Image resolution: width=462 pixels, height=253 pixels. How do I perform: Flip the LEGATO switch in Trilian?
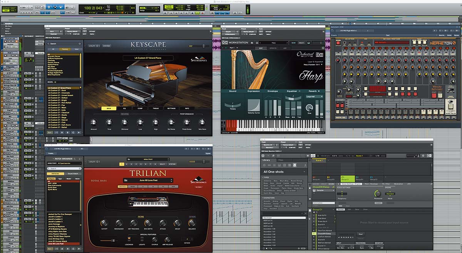pyautogui.click(x=142, y=239)
